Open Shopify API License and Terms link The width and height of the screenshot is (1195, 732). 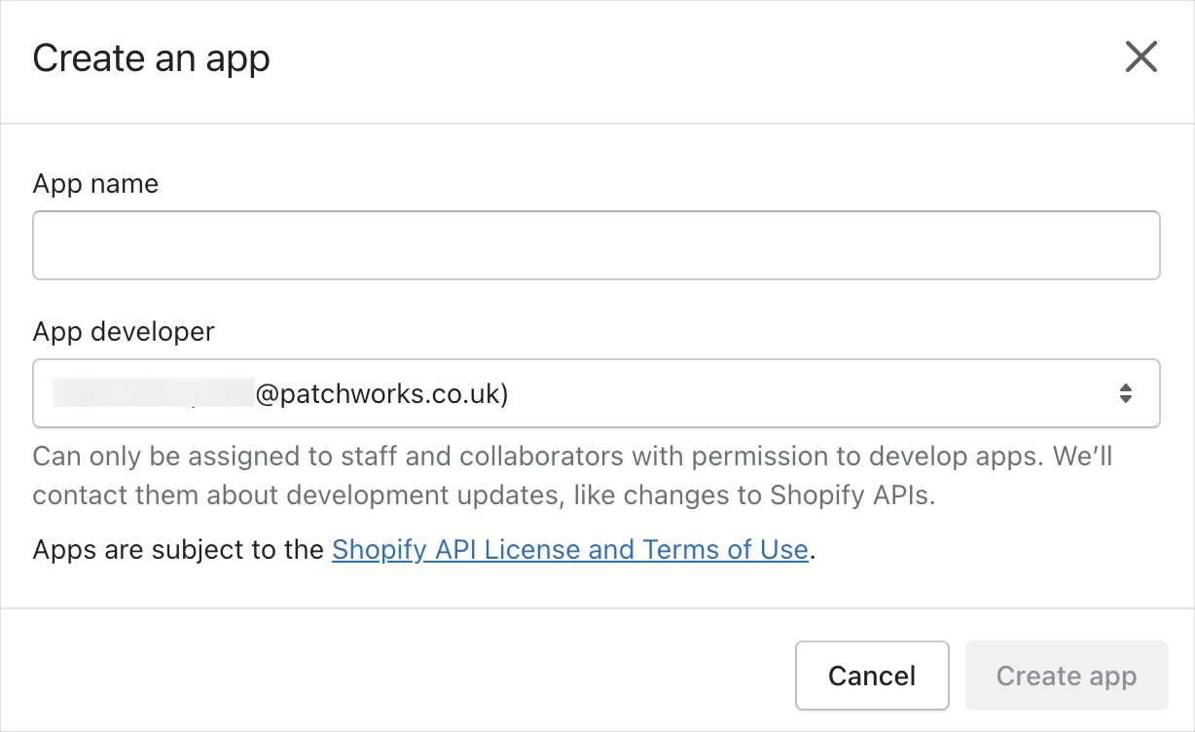click(569, 550)
